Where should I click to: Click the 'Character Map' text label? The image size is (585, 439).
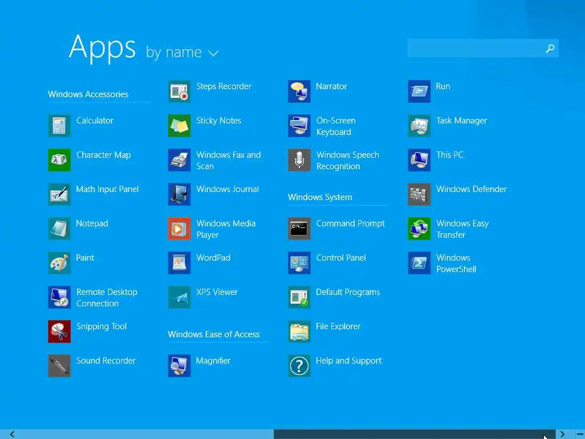[104, 155]
